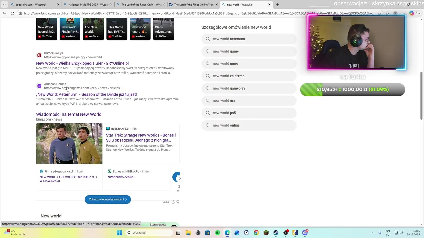Open Olaf's Adventures TikTok video thumbnail
Image resolution: width=424 pixels, height=238 pixels.
(164, 29)
